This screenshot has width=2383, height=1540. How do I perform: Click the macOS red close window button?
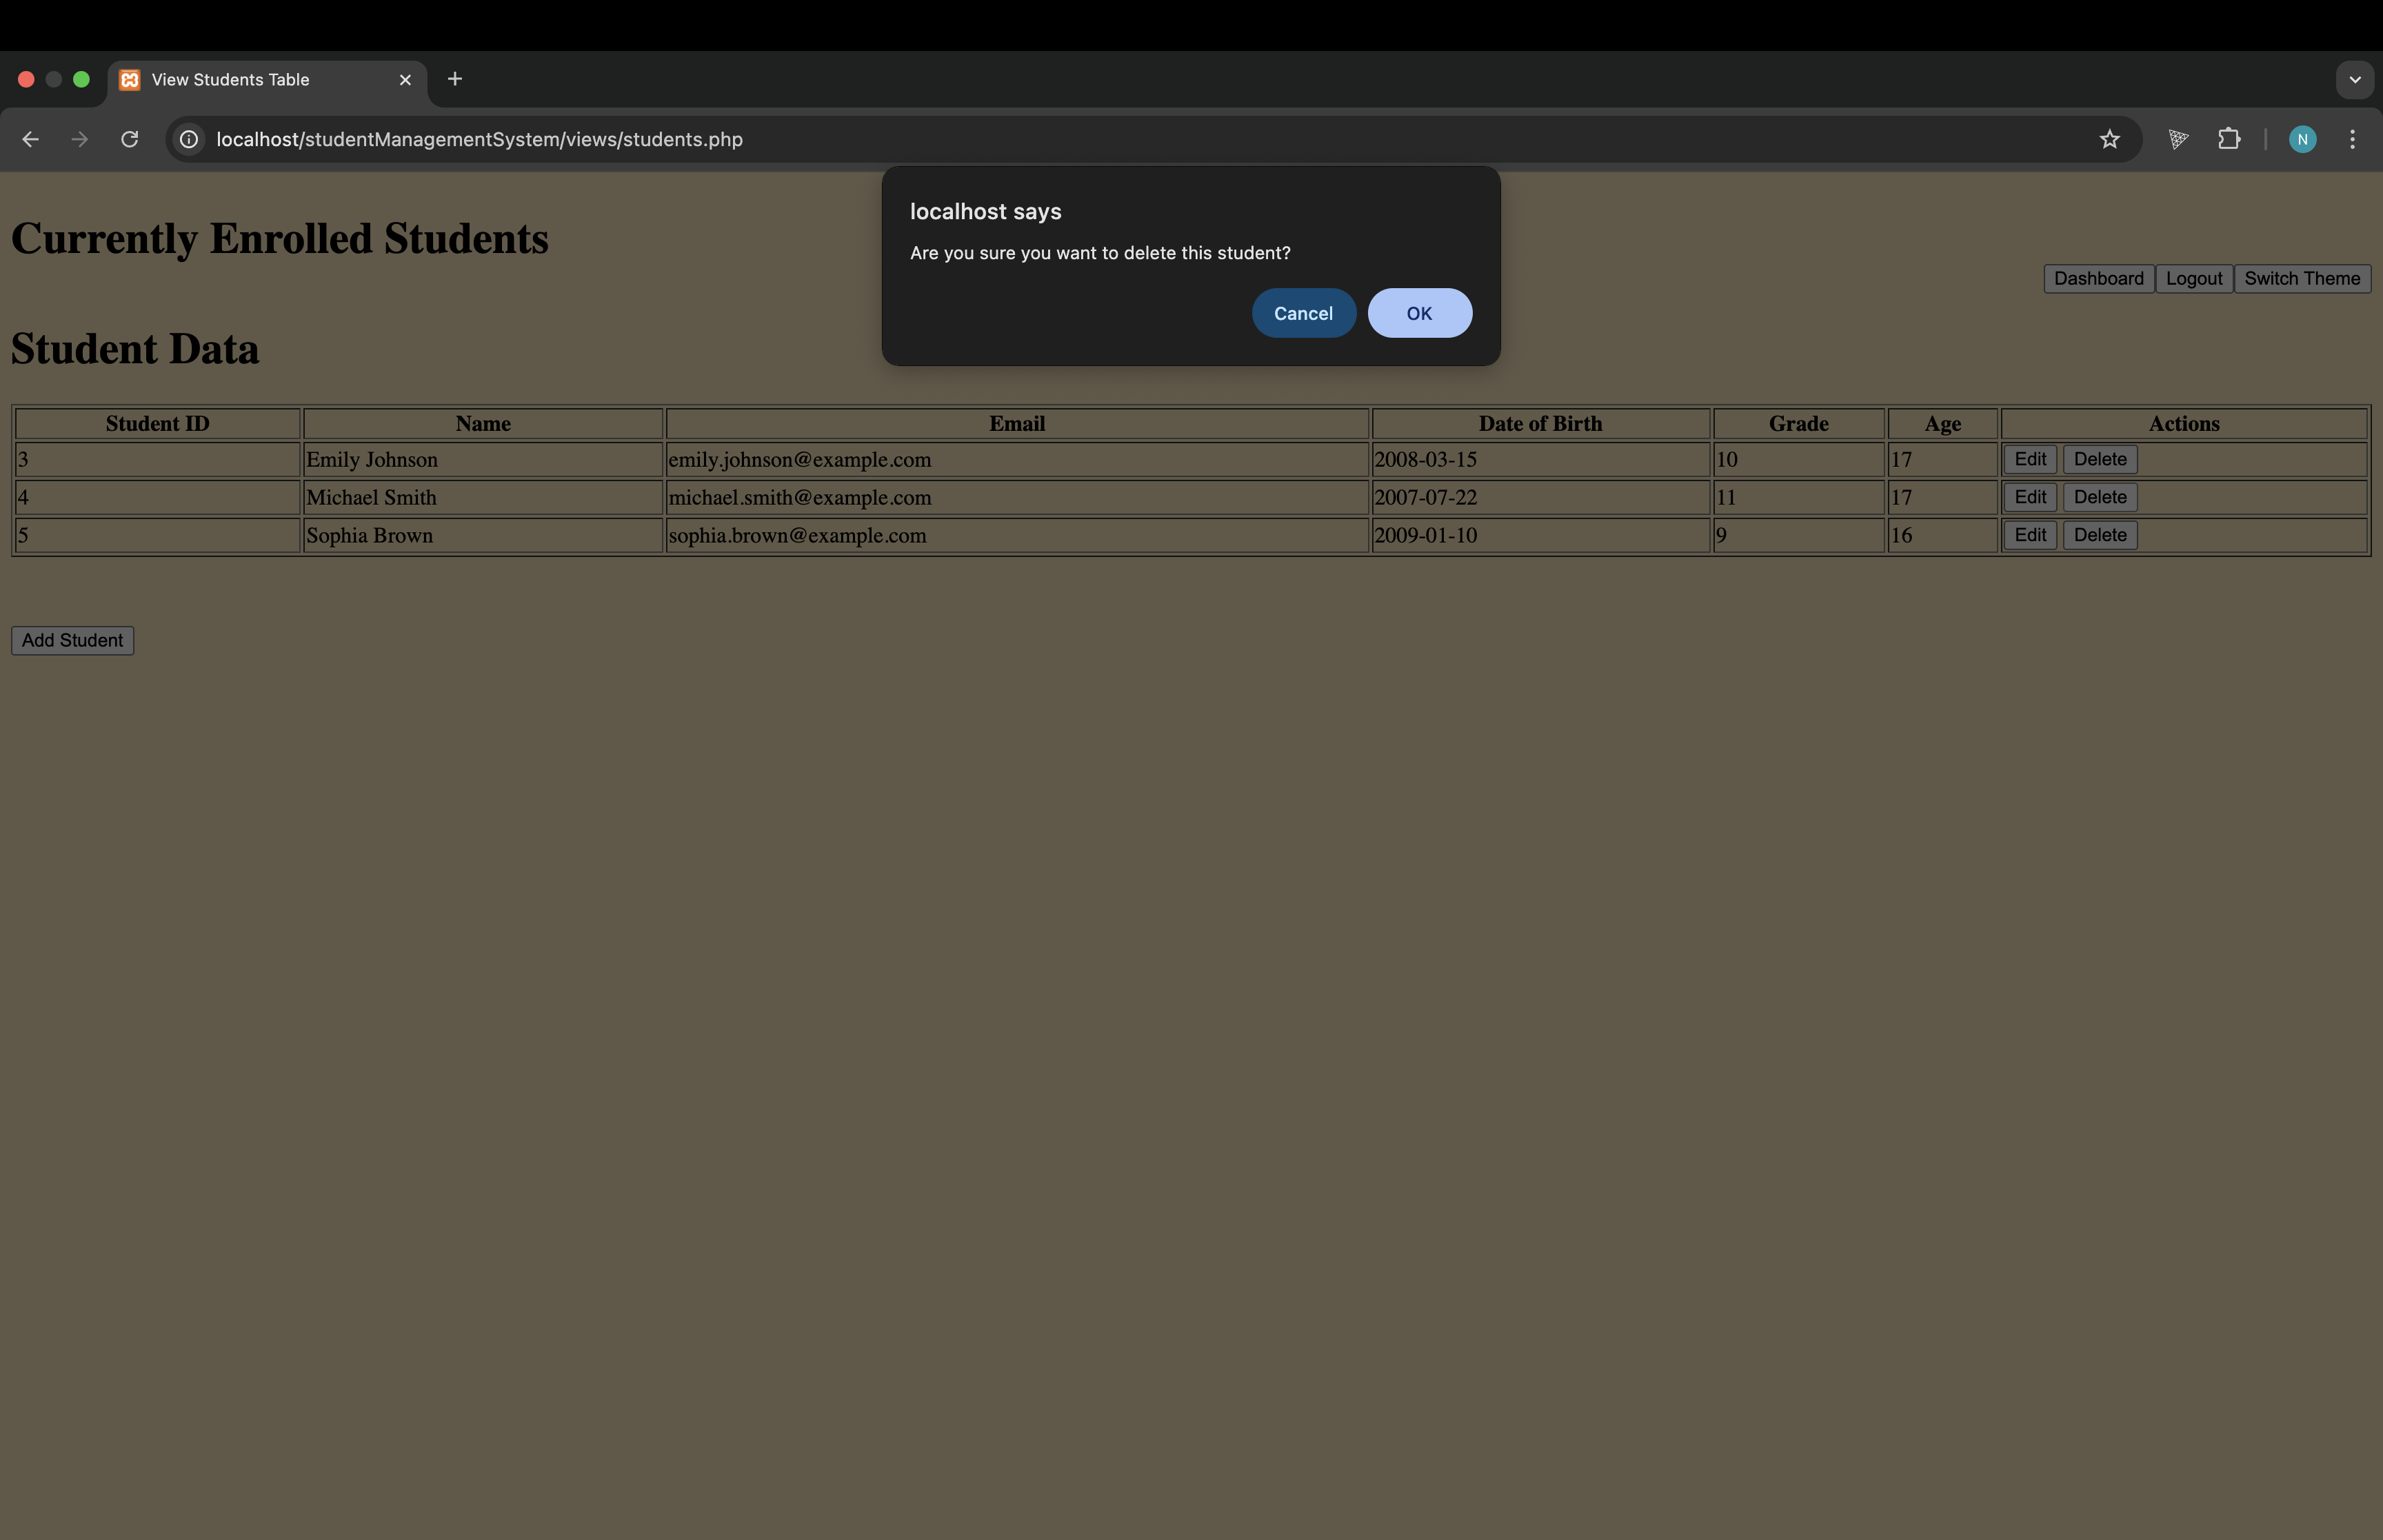click(x=27, y=79)
